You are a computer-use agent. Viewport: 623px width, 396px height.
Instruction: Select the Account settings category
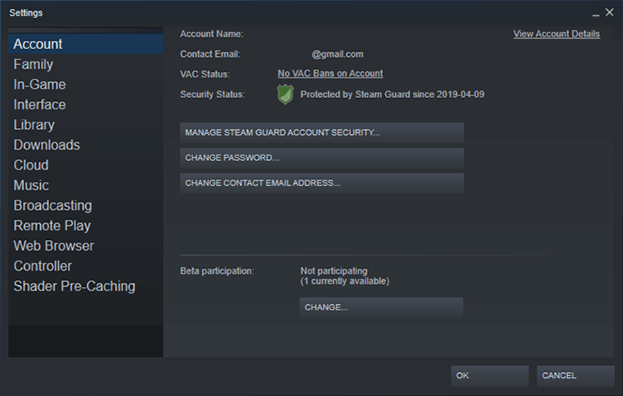tap(85, 44)
